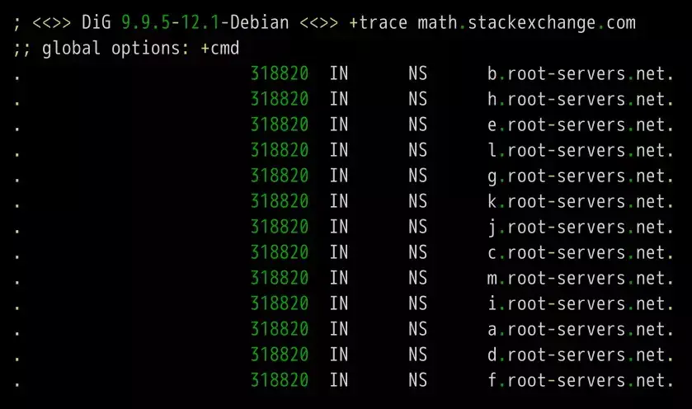Select k.root-servers.net. hostname
The height and width of the screenshot is (409, 692).
click(581, 202)
